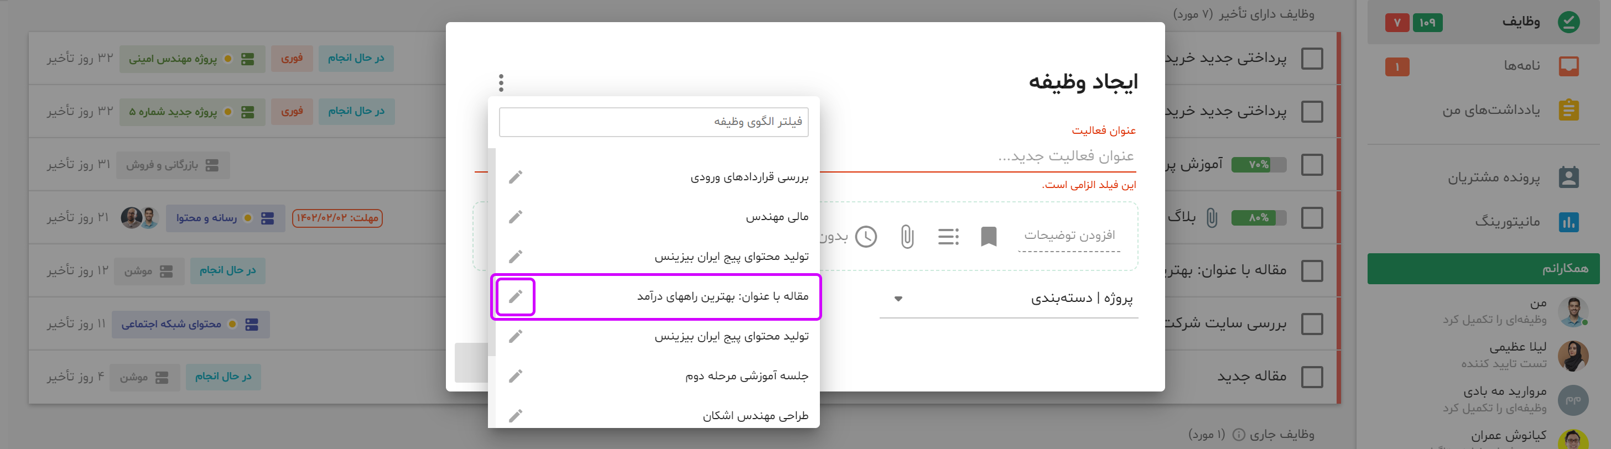Check the مقاله جدید task checkbox
The width and height of the screenshot is (1611, 449).
click(1312, 377)
